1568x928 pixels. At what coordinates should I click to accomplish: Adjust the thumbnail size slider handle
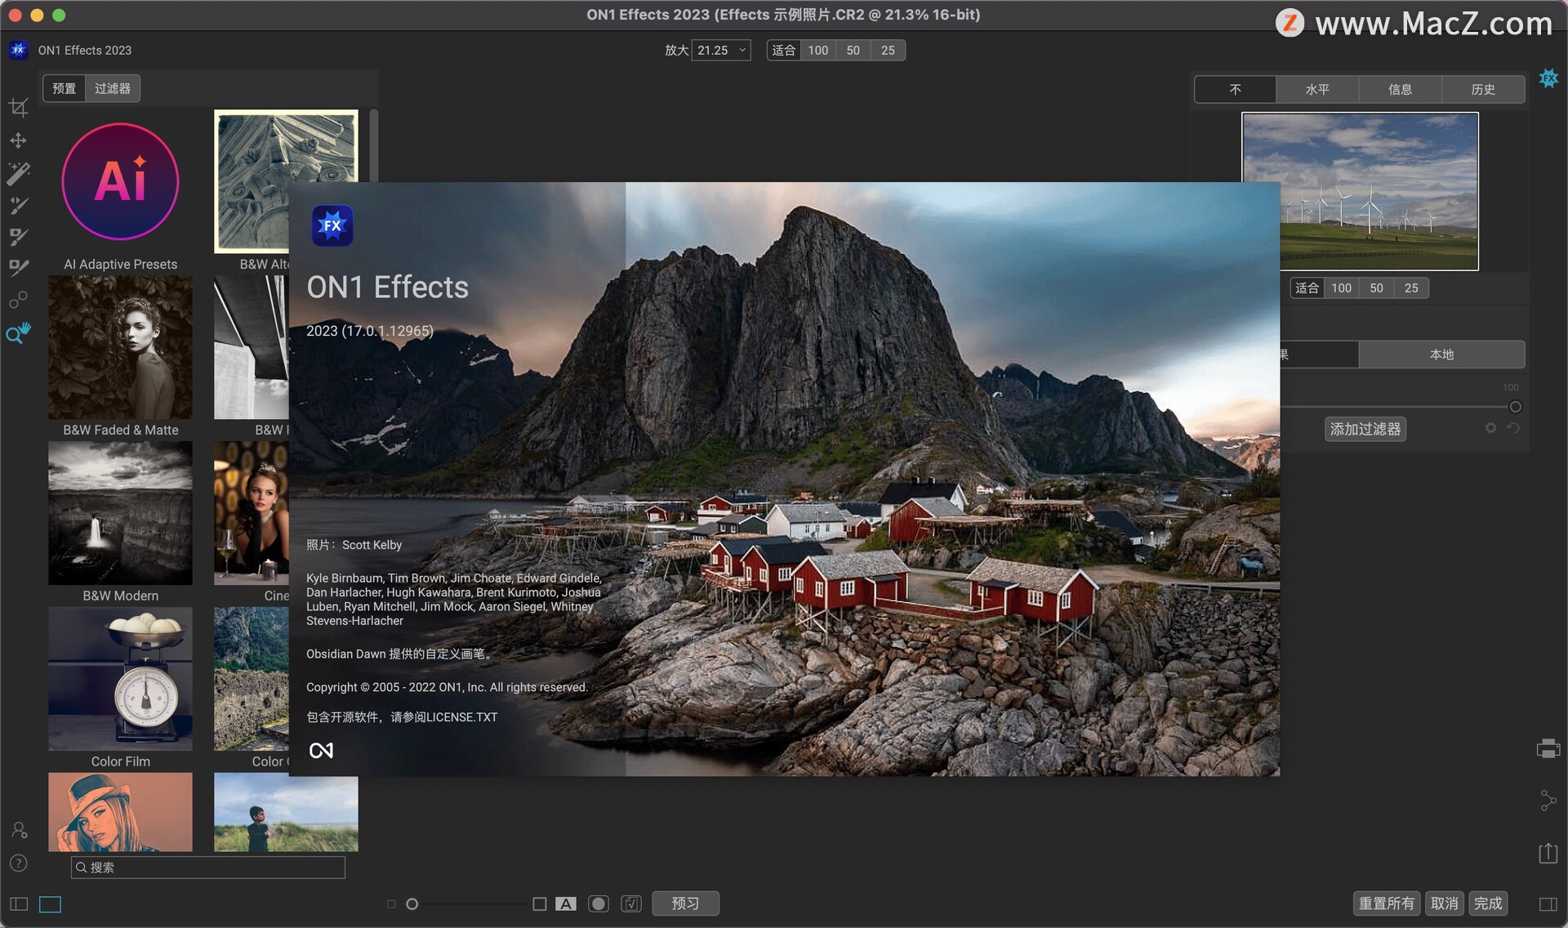[x=412, y=903]
